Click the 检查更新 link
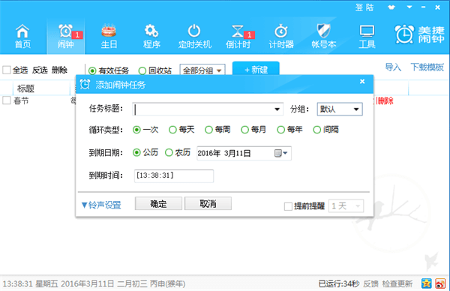450x291 pixels. coord(397,283)
